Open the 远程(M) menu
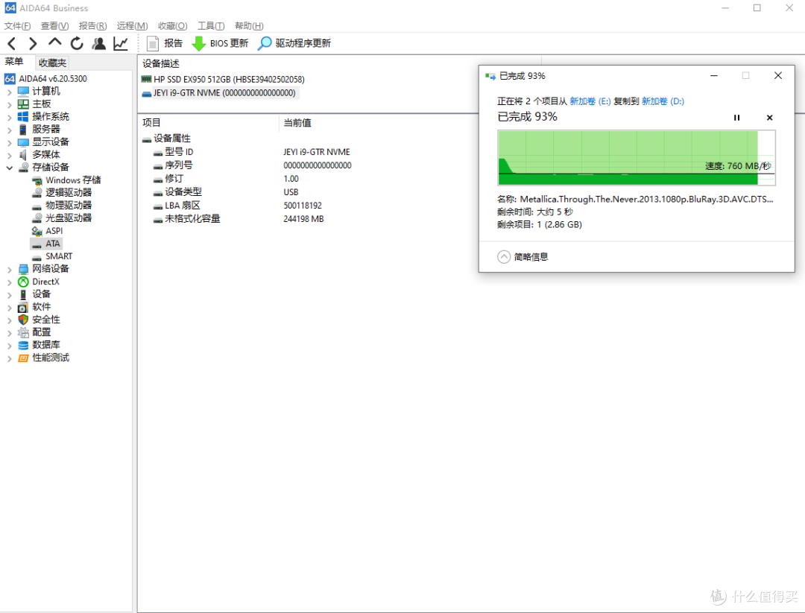Image resolution: width=805 pixels, height=613 pixels. pos(133,25)
